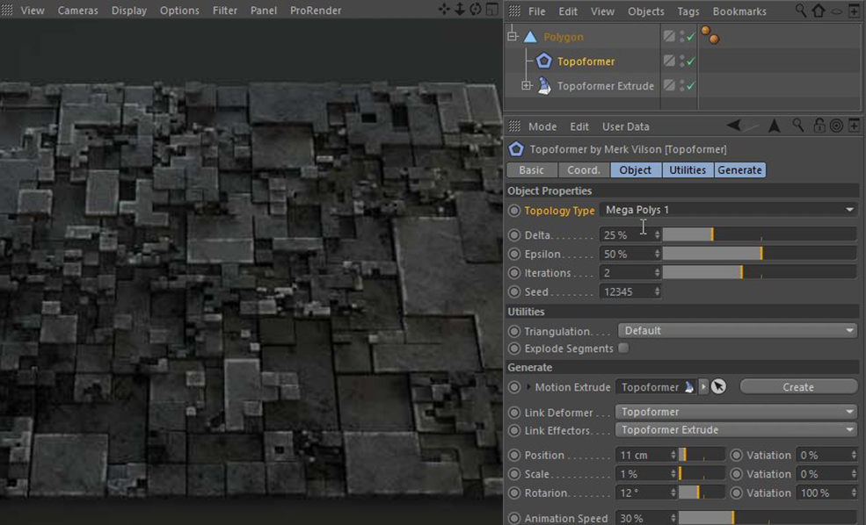Open the Objects menu
This screenshot has height=525, width=866.
point(645,11)
